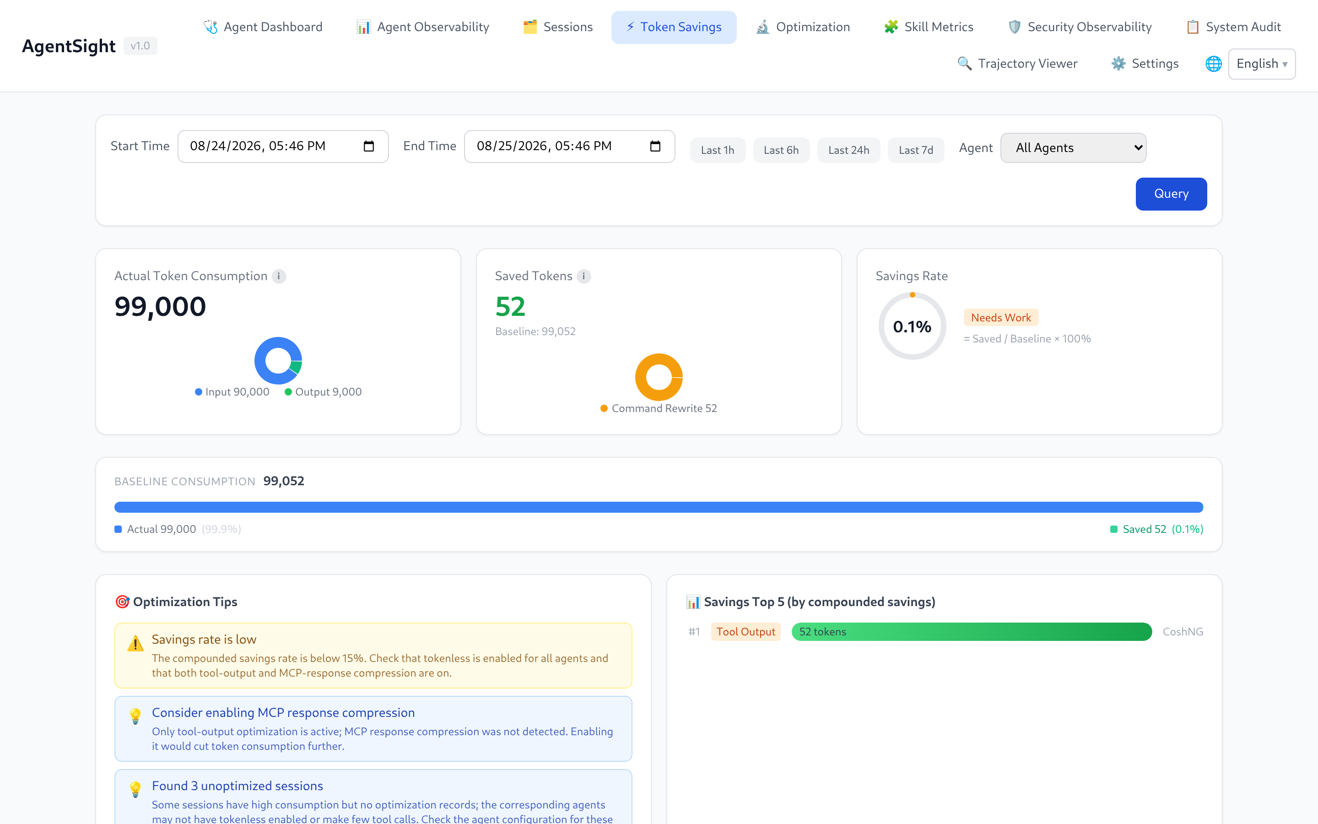Click the lightning bolt Token Savings icon
The height and width of the screenshot is (824, 1318).
(630, 27)
